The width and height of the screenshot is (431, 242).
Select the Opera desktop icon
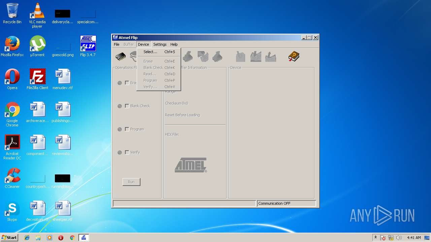[12, 79]
